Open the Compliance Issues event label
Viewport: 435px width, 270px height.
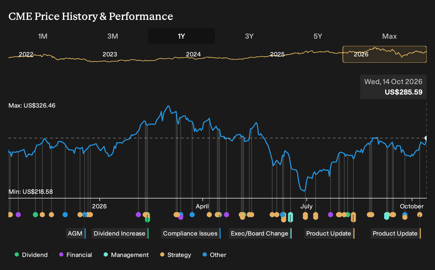point(191,233)
